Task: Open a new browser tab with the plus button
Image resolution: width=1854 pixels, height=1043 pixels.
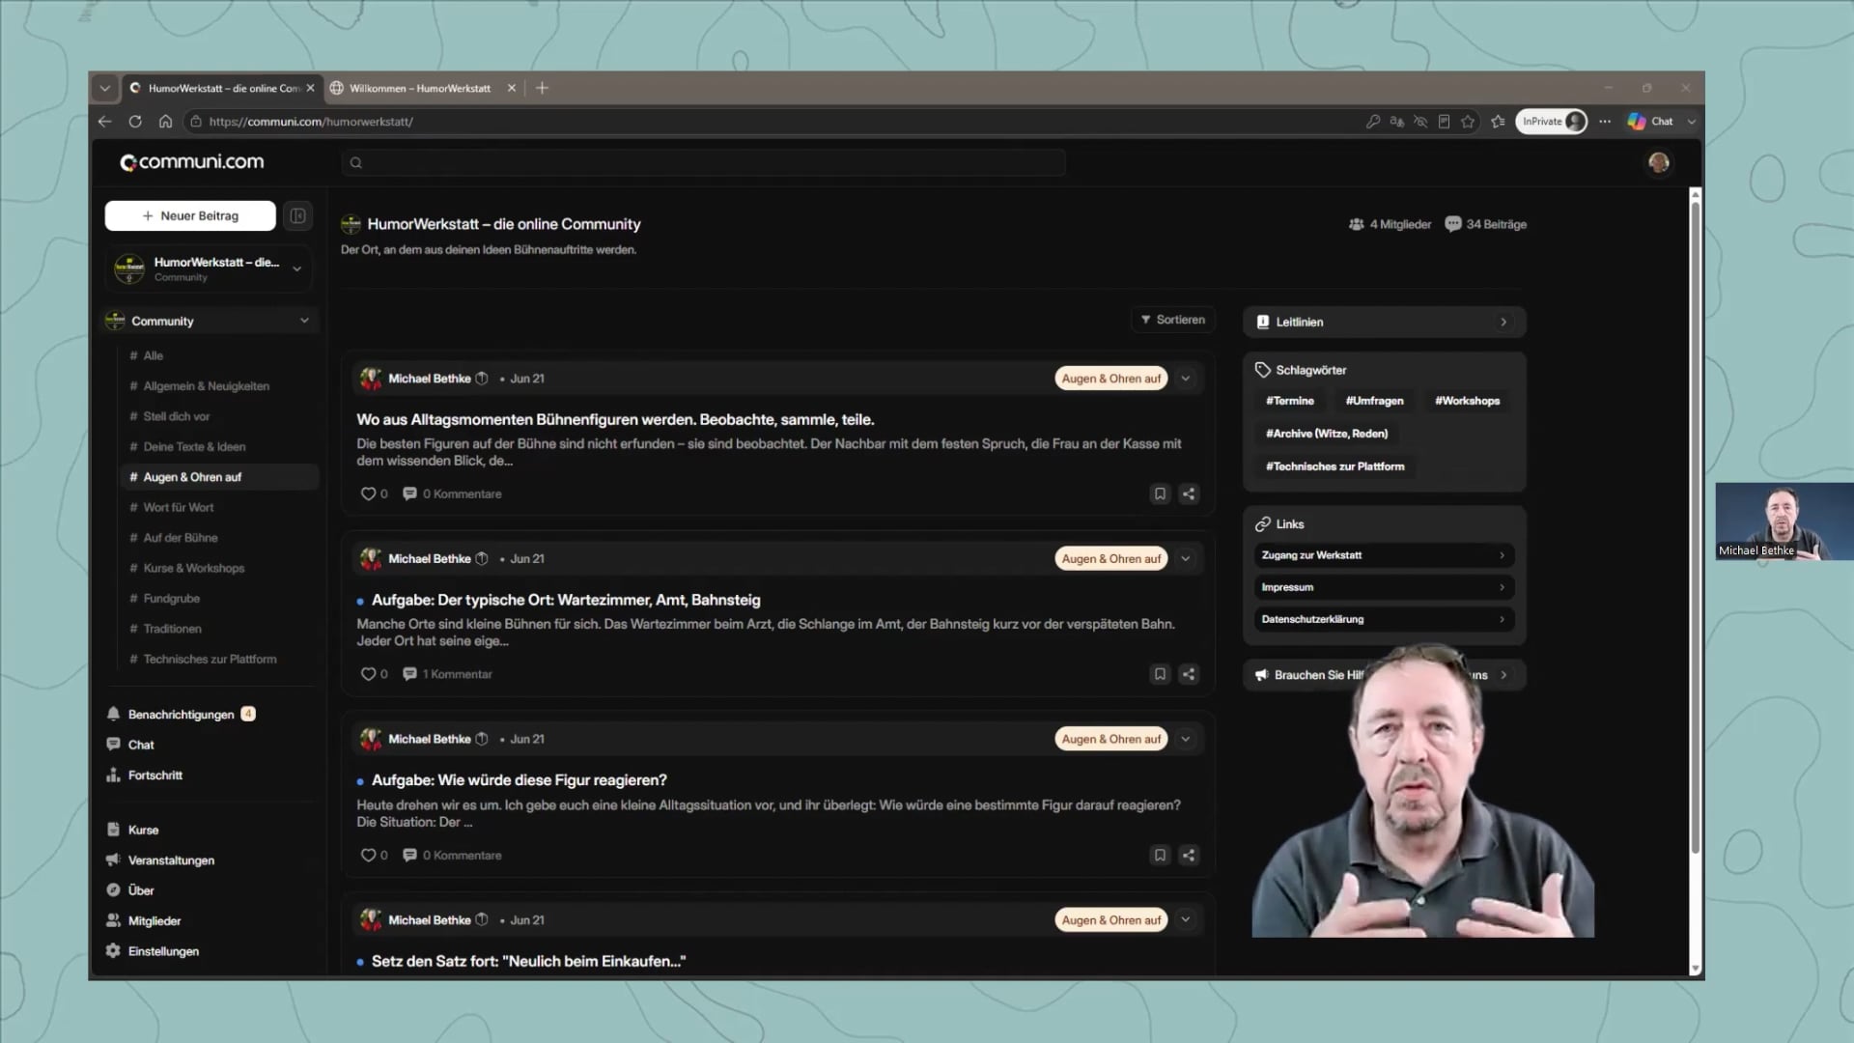Action: [x=542, y=88]
